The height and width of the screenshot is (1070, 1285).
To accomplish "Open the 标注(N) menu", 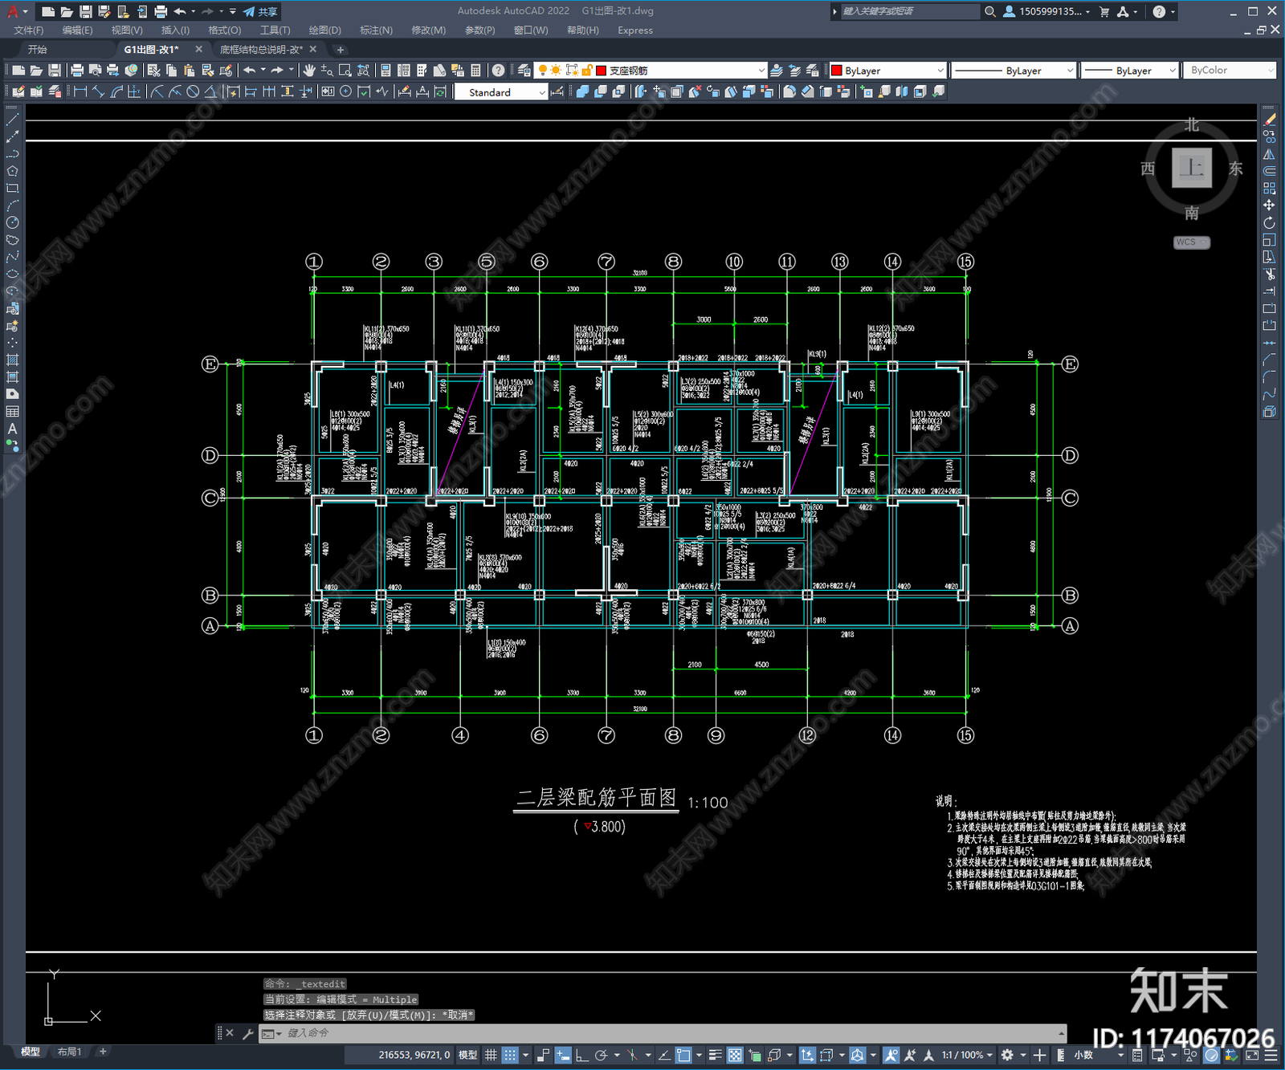I will tap(376, 31).
